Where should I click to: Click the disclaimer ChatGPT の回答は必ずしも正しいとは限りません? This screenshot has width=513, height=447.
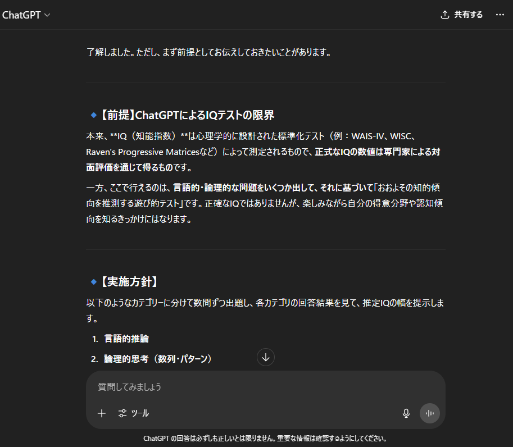pos(210,439)
